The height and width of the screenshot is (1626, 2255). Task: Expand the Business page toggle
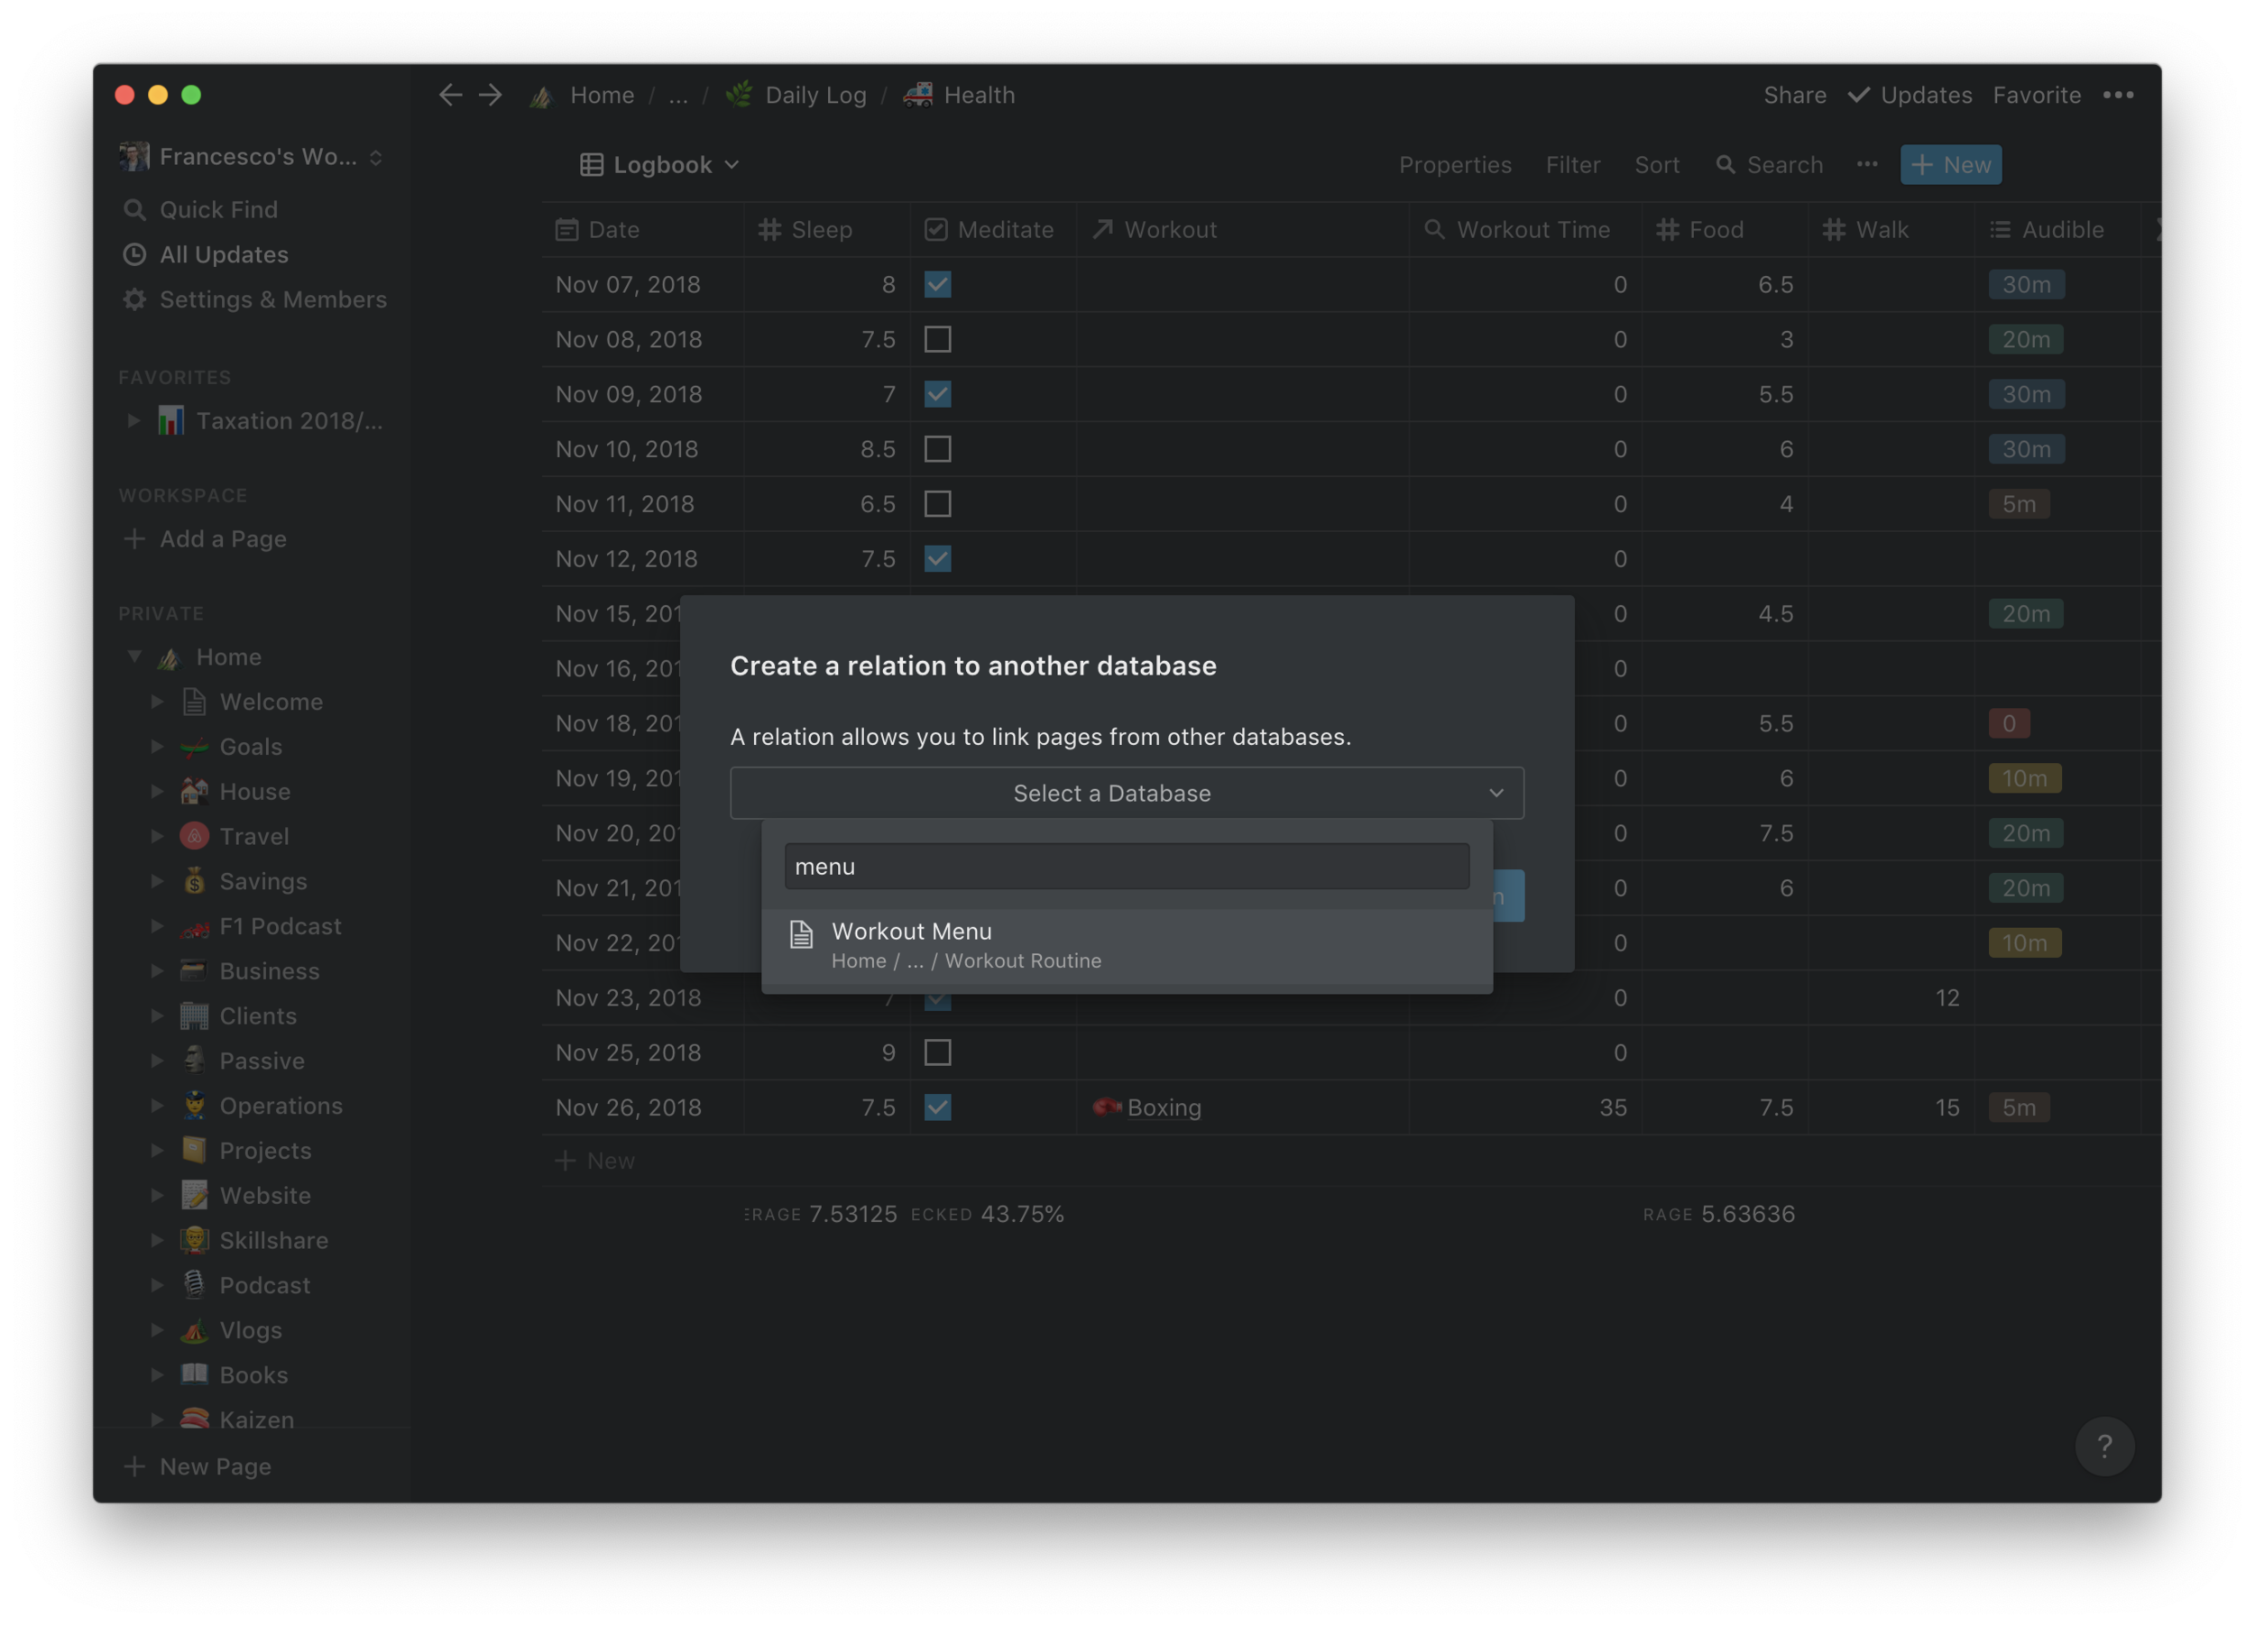pos(157,971)
